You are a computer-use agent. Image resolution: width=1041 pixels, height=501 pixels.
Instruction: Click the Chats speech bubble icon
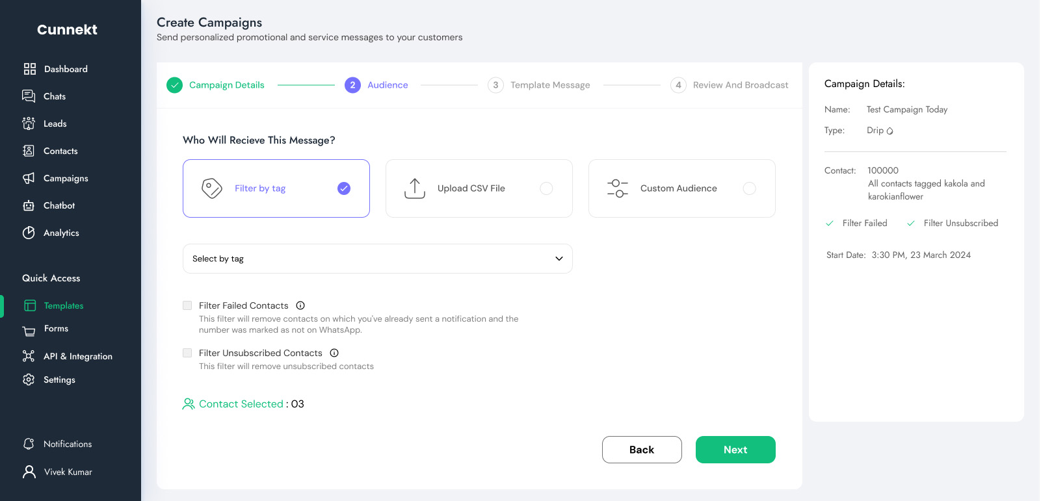pos(29,96)
